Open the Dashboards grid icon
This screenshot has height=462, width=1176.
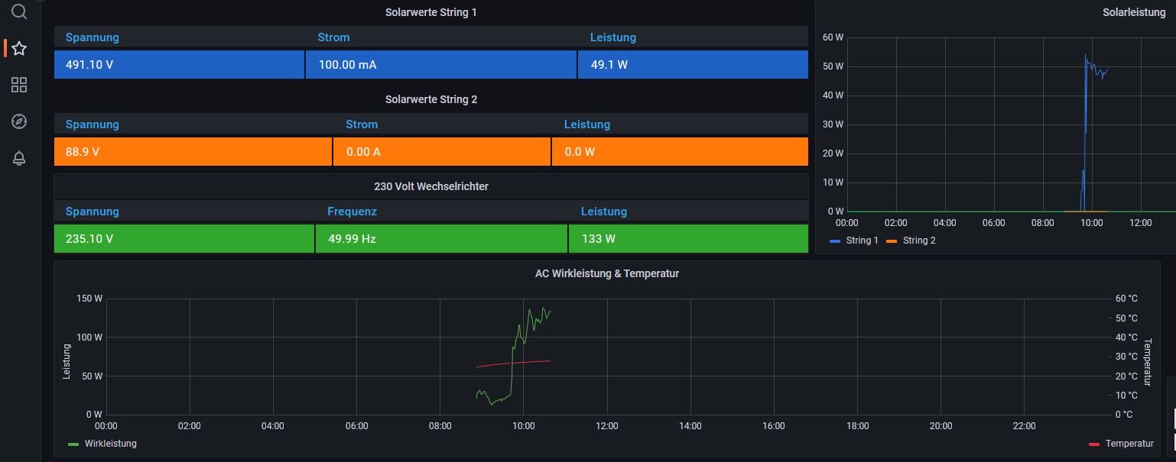pos(19,85)
